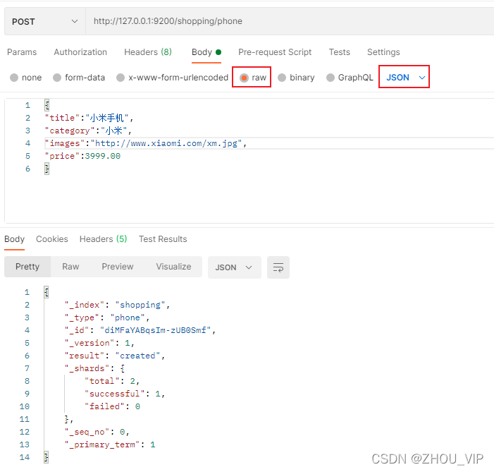The width and height of the screenshot is (494, 472).
Task: Open the Authorization tab
Action: 80,52
